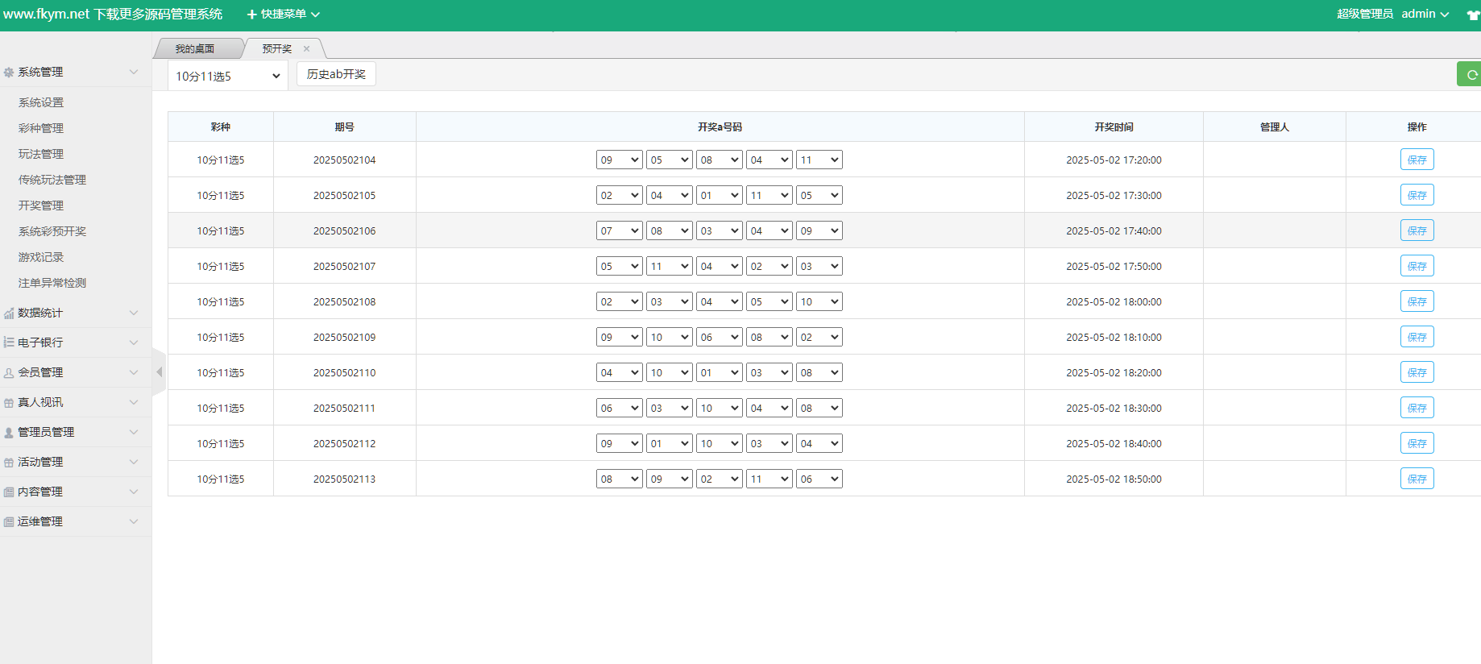This screenshot has width=1481, height=664.
Task: Open first number dropdown for issue 20250502104
Action: (x=619, y=160)
